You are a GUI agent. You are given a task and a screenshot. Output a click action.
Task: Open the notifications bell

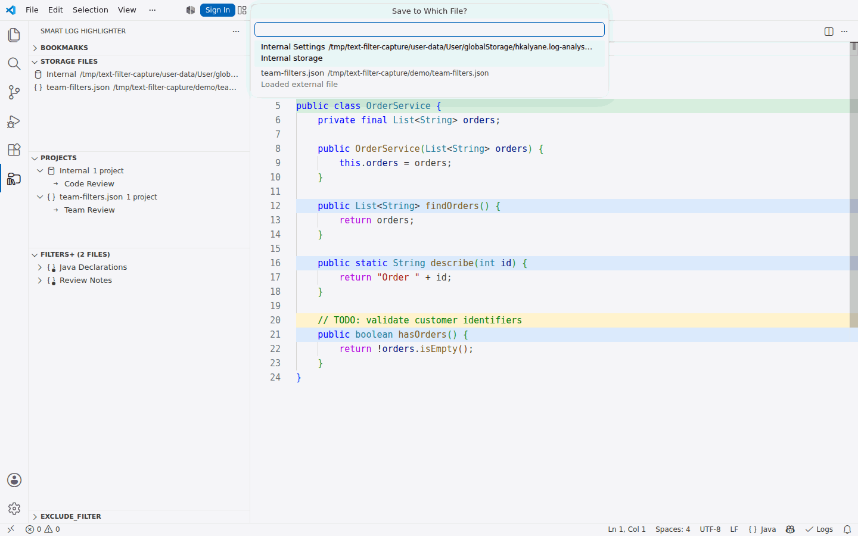coord(847,529)
